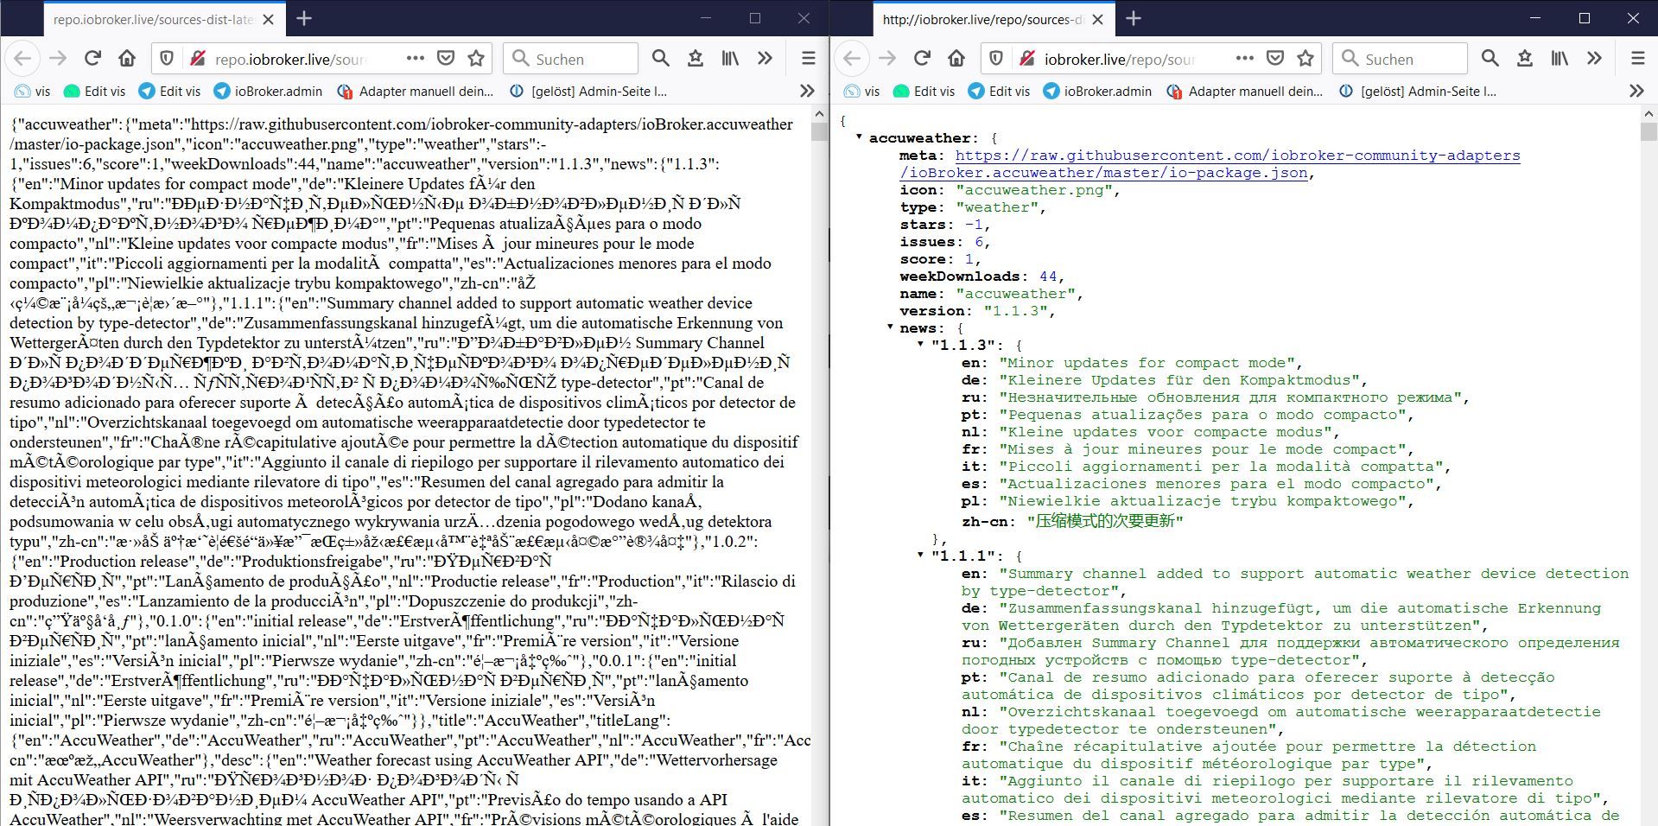Open 'vis' bookmark in left window
This screenshot has height=826, width=1658.
(x=32, y=91)
